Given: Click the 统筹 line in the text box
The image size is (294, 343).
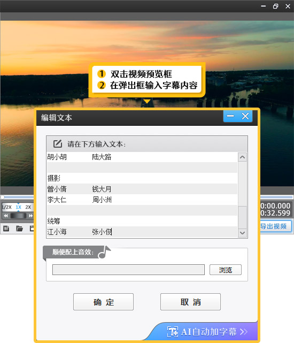Looking at the screenshot, I should tap(142, 221).
